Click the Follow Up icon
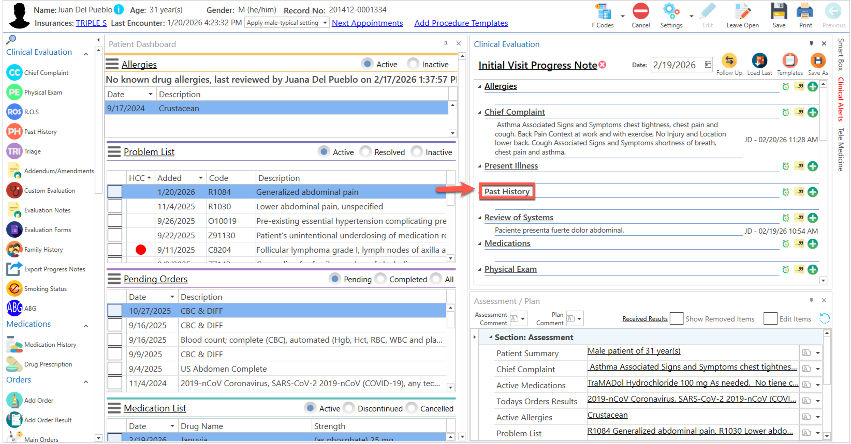851x444 pixels. click(x=729, y=61)
